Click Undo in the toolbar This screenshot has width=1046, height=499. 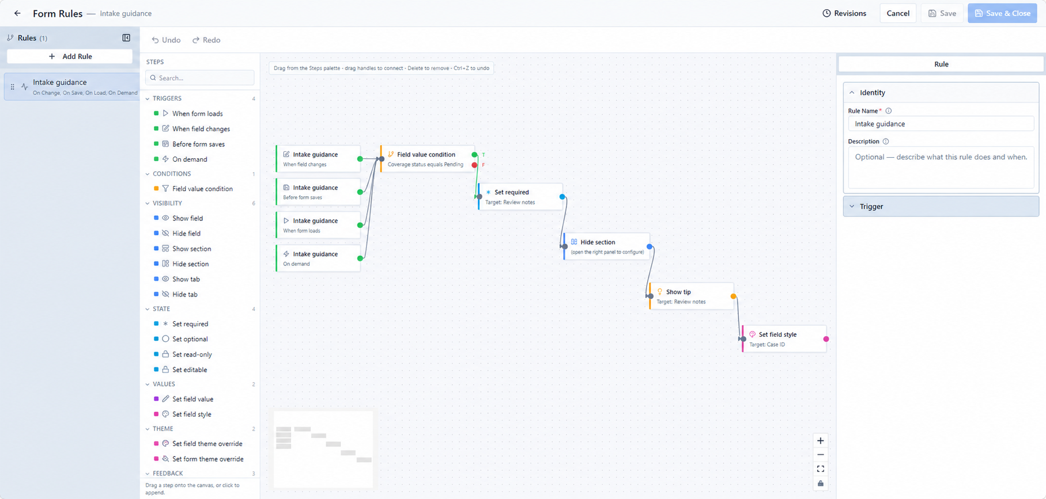(166, 40)
